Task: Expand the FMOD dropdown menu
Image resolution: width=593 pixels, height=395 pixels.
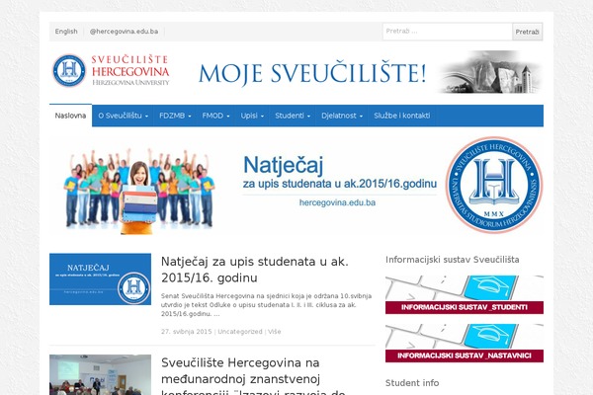Action: pyautogui.click(x=215, y=116)
